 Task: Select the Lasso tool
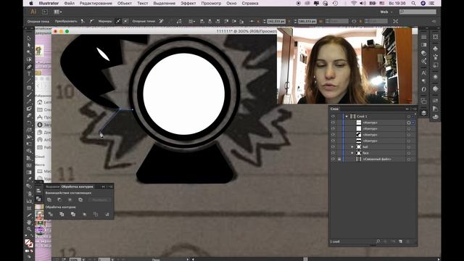click(29, 59)
